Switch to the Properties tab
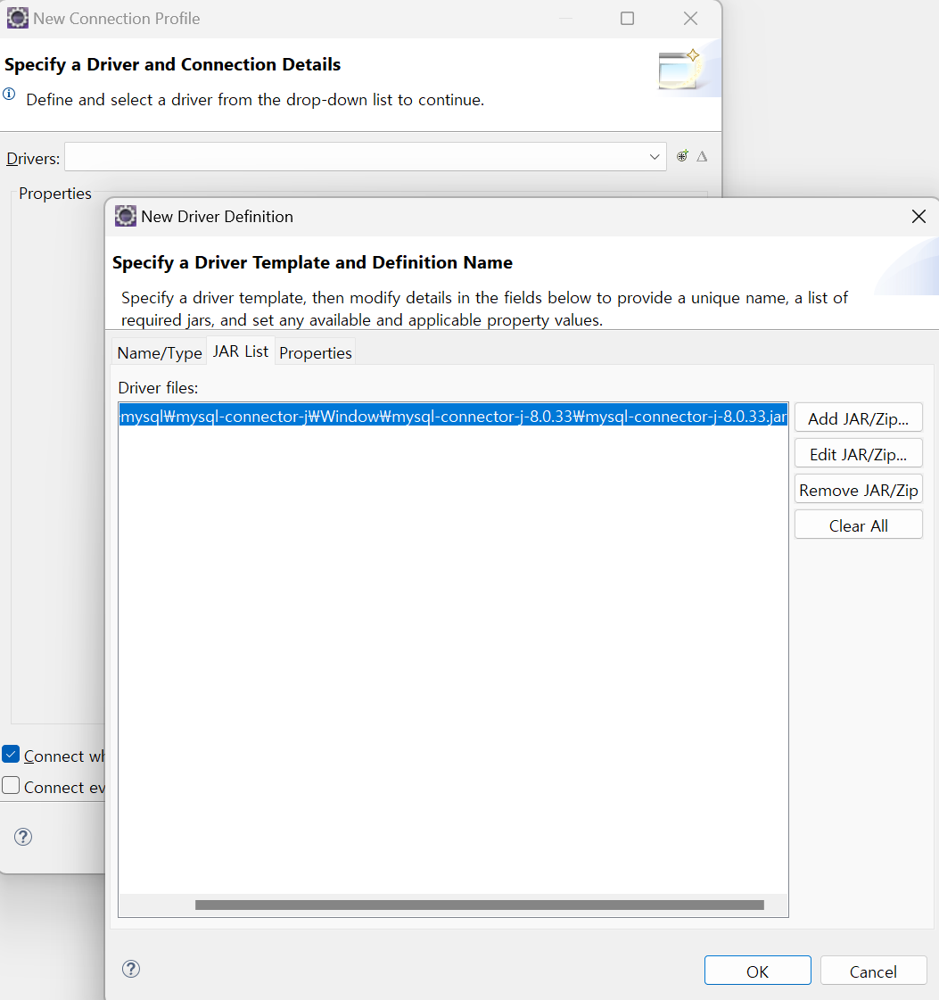 click(316, 352)
